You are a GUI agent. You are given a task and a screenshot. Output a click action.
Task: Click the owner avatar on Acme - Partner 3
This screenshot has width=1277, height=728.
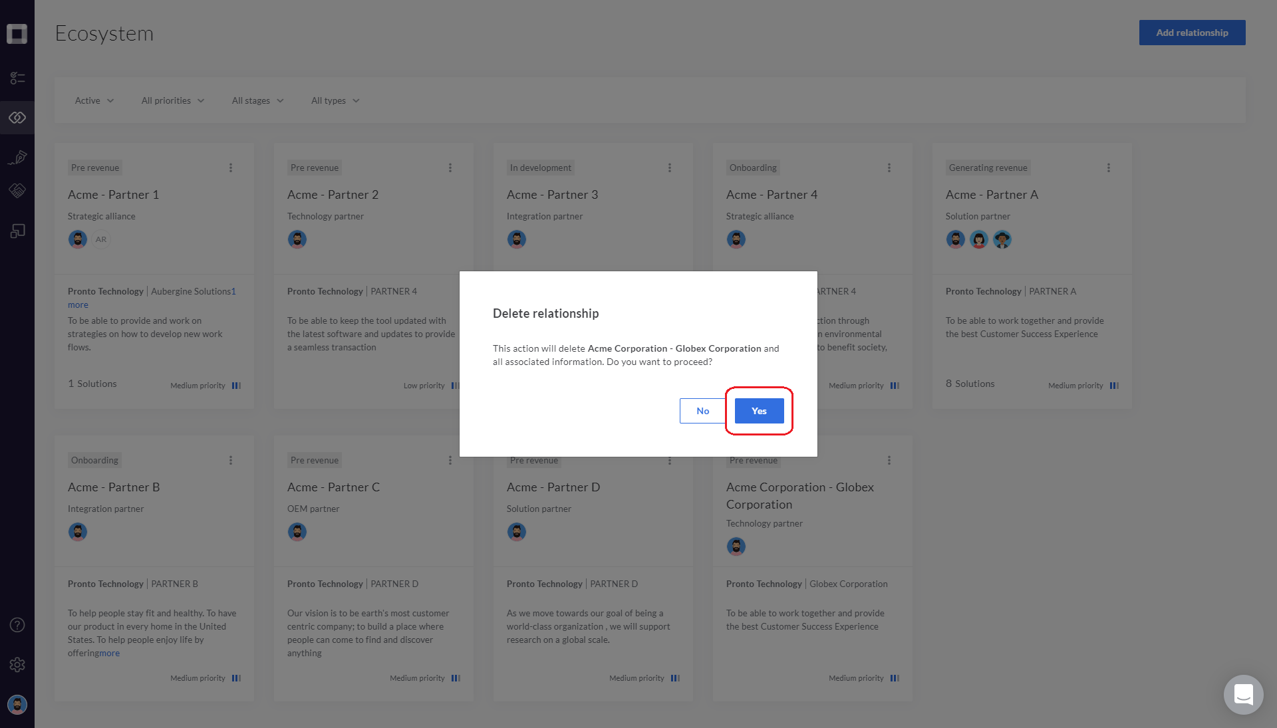[x=517, y=239]
